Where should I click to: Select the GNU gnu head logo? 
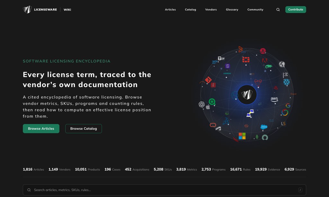(x=258, y=83)
